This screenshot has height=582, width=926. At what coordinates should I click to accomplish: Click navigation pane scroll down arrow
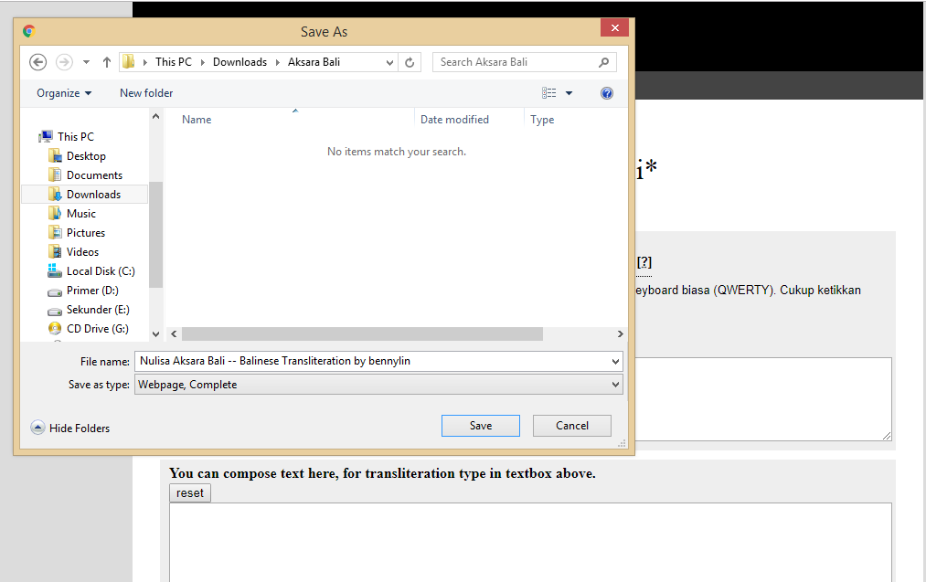point(156,334)
